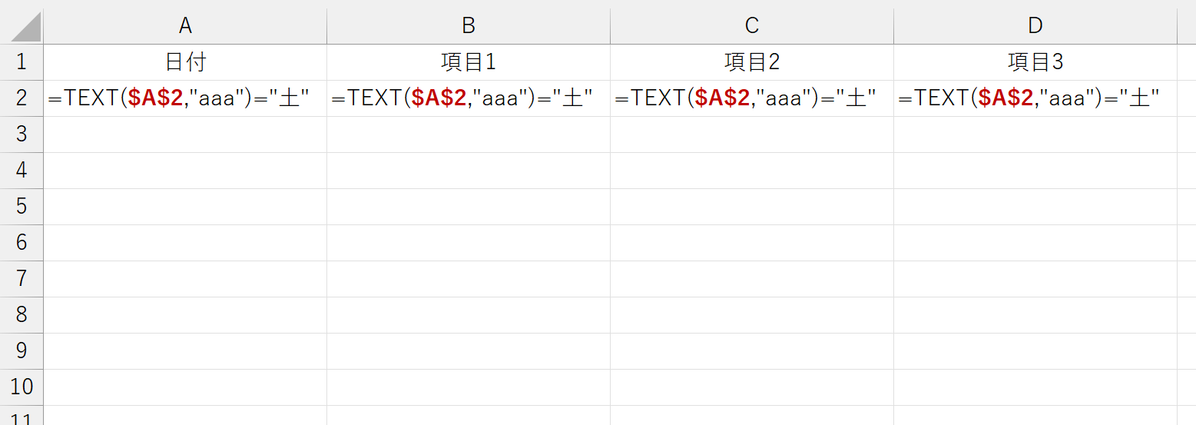
Task: Click empty cell C6
Action: pyautogui.click(x=752, y=243)
